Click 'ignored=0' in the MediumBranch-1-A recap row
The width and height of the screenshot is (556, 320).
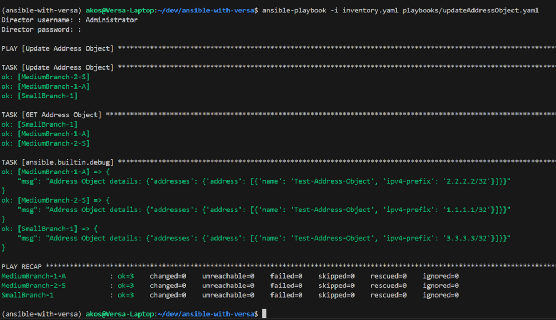coord(441,276)
